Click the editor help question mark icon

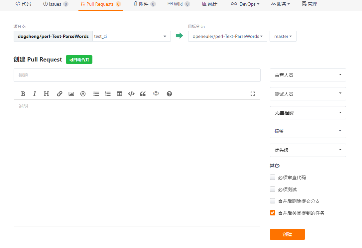[169, 94]
